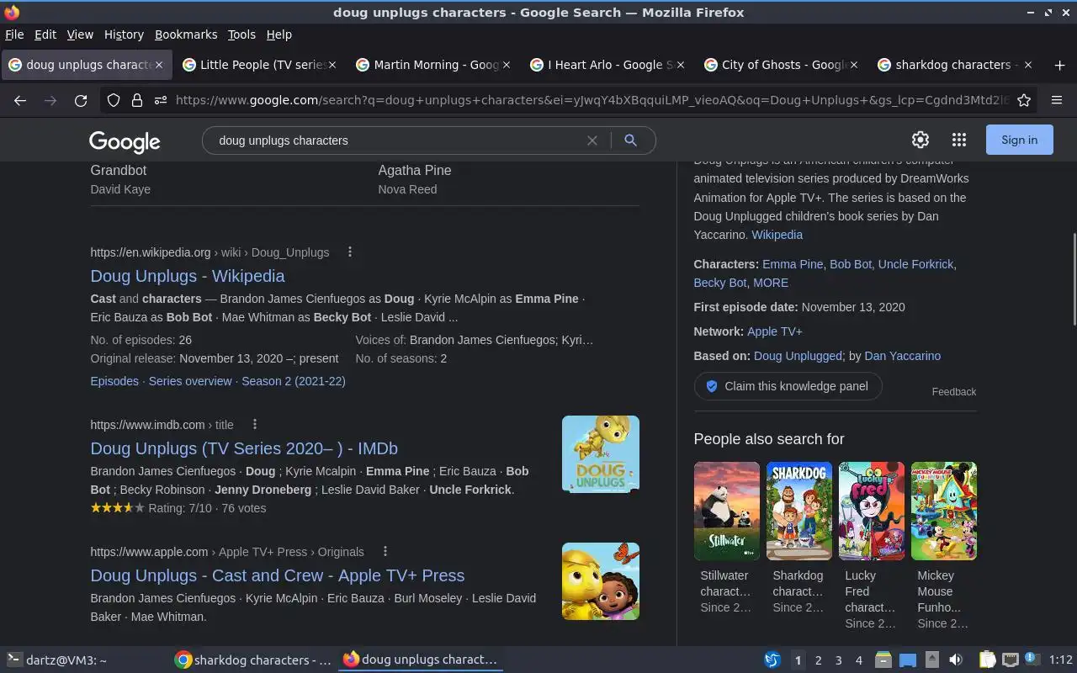Viewport: 1077px width, 673px height.
Task: Open Google settings gear
Action: (x=920, y=140)
